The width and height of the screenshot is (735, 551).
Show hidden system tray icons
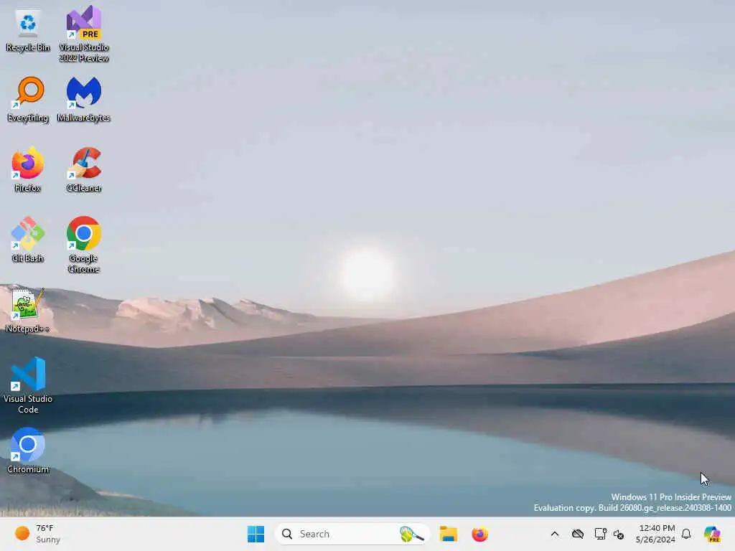click(x=555, y=534)
